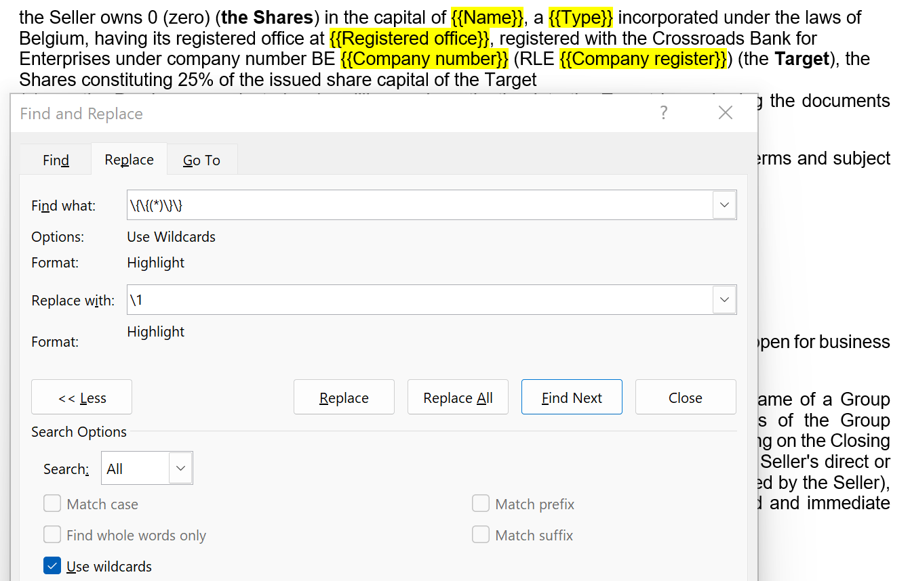The width and height of the screenshot is (910, 581).
Task: Click the Find Next button
Action: coord(572,397)
